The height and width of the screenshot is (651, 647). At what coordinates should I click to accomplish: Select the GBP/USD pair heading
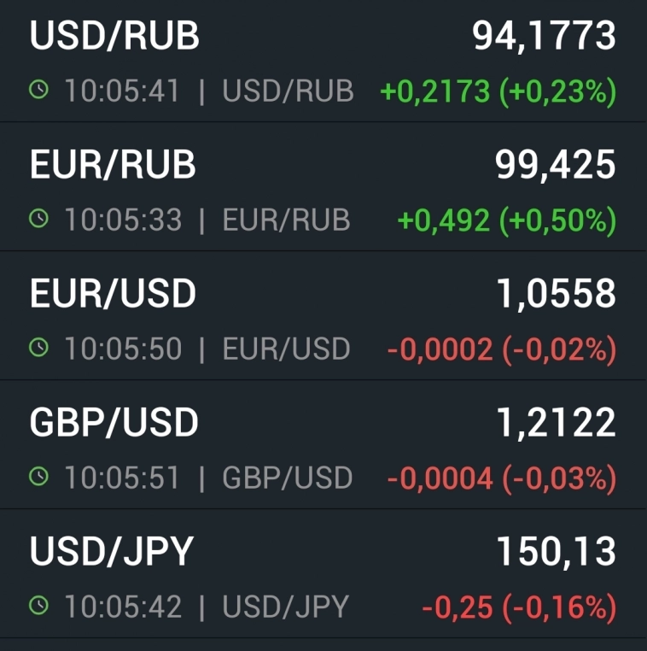click(x=114, y=424)
